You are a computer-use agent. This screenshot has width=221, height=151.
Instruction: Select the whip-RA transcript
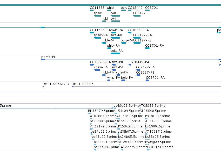coord(109,48)
